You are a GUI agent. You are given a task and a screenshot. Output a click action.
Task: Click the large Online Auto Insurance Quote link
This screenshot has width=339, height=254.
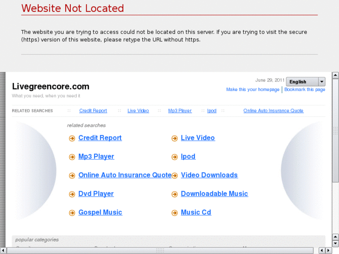coord(125,175)
